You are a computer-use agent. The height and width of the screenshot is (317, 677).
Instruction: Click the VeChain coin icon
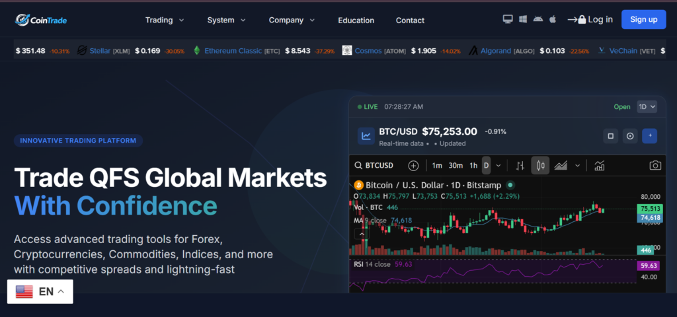point(602,50)
